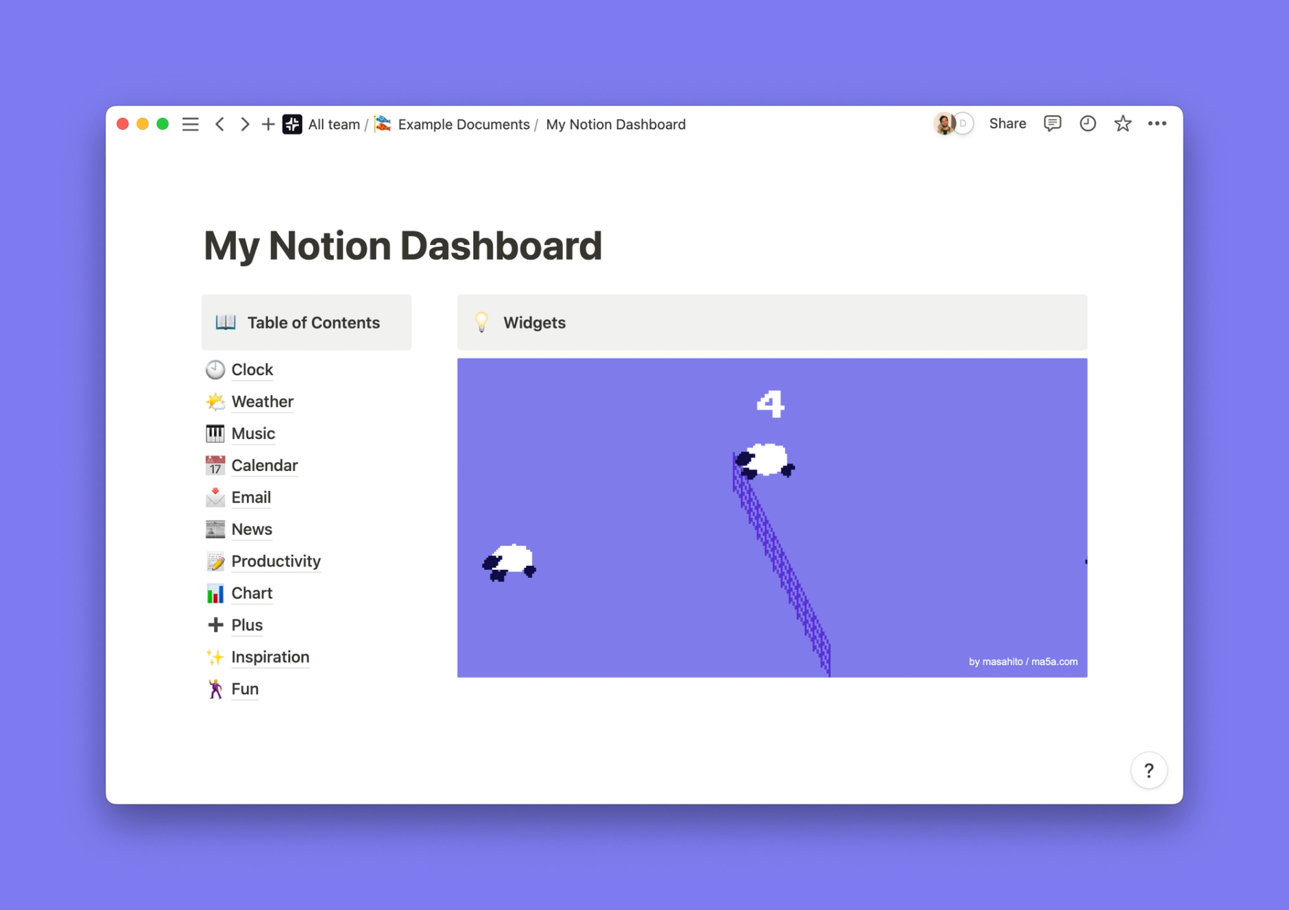Image resolution: width=1289 pixels, height=910 pixels.
Task: Click the open book icon in Table of Contents
Action: 226,322
